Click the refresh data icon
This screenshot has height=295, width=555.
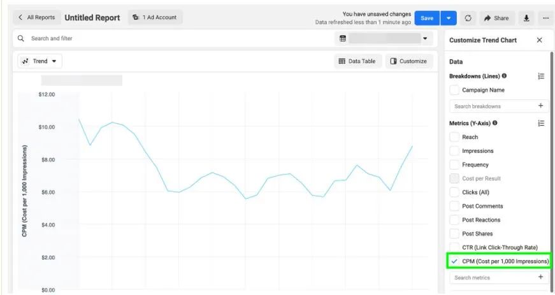468,18
